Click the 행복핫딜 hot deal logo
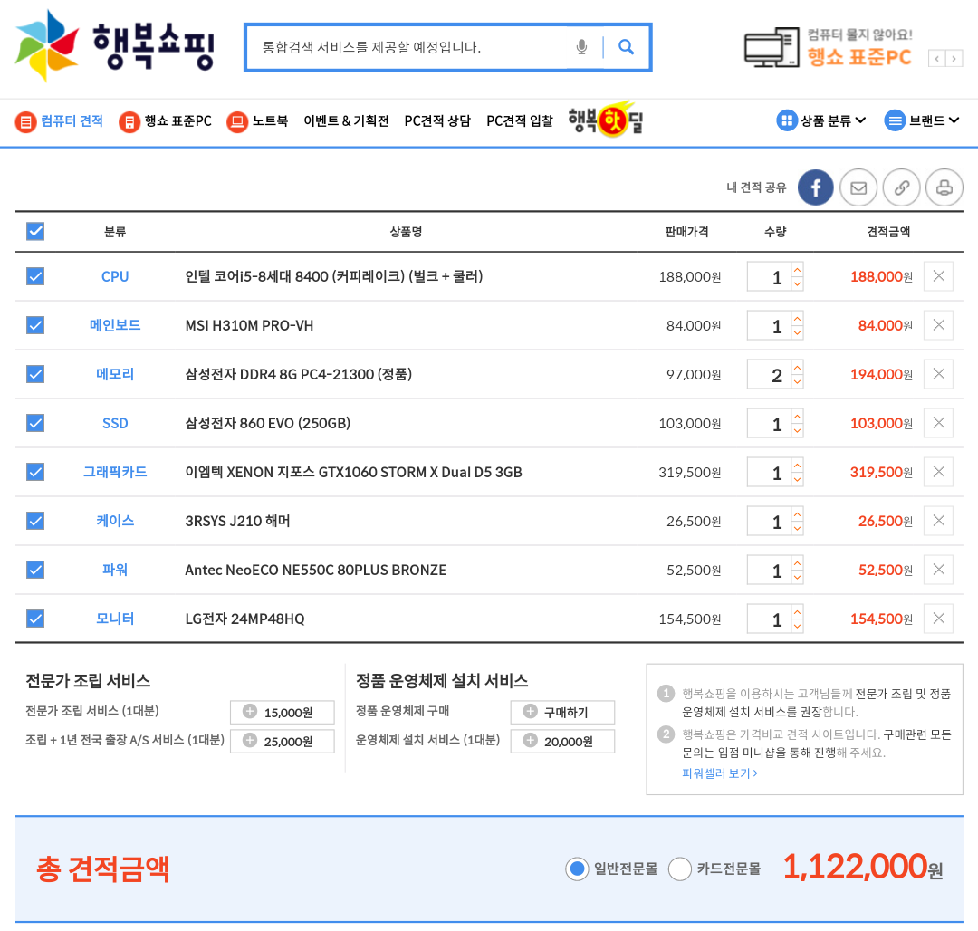Image resolution: width=978 pixels, height=931 pixels. point(605,120)
